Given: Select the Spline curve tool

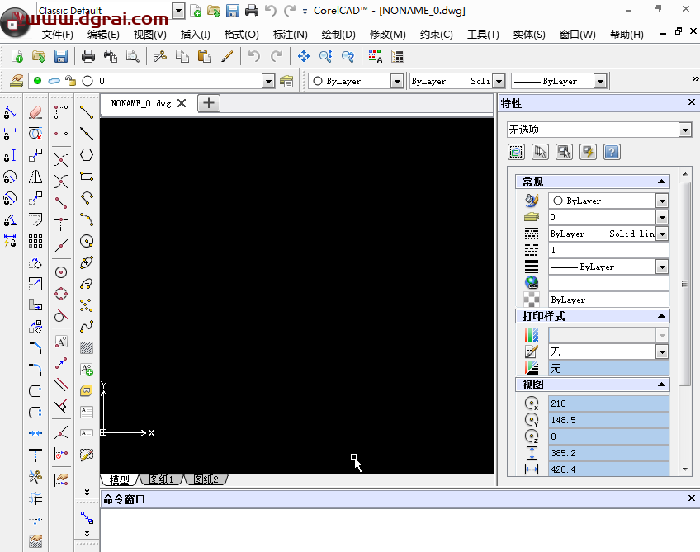Looking at the screenshot, I should pyautogui.click(x=87, y=327).
